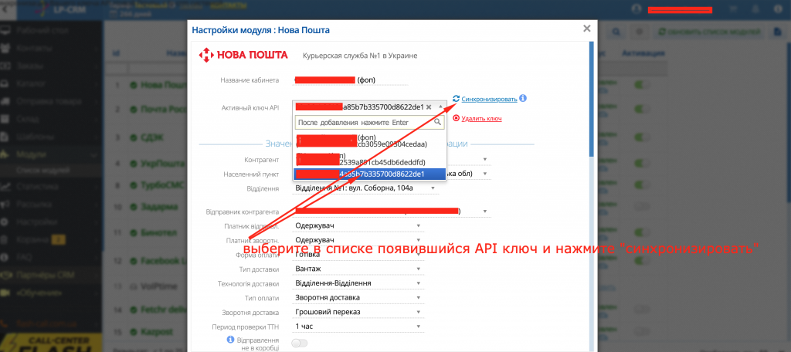Toggle activation switch in Почта России row
Image resolution: width=791 pixels, height=352 pixels.
point(643,110)
